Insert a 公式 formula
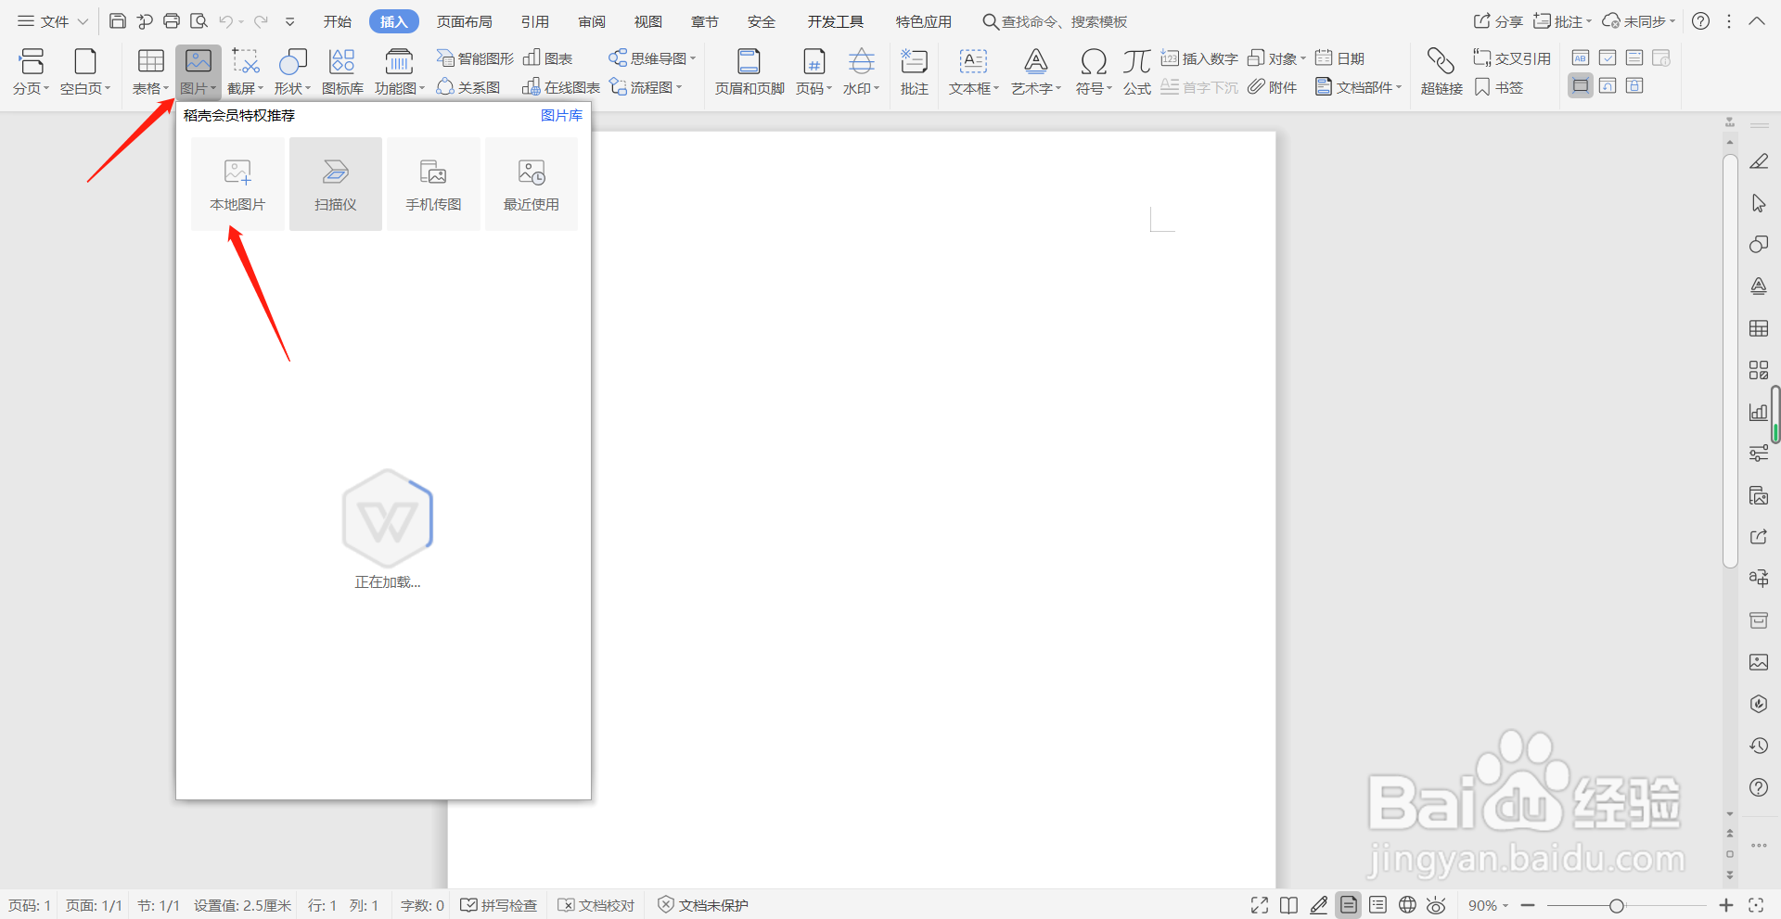 [x=1137, y=71]
